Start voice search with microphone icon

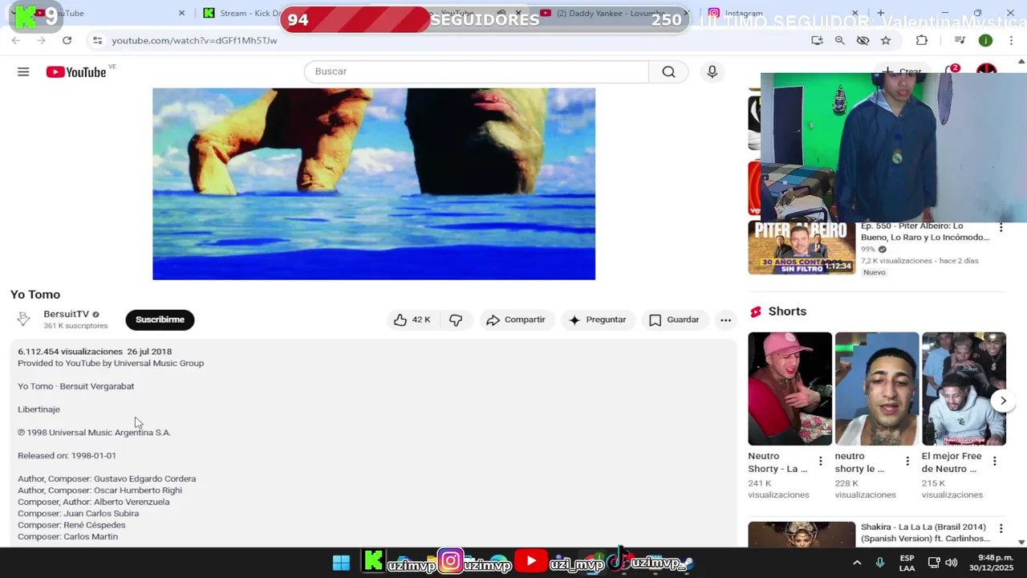point(712,71)
